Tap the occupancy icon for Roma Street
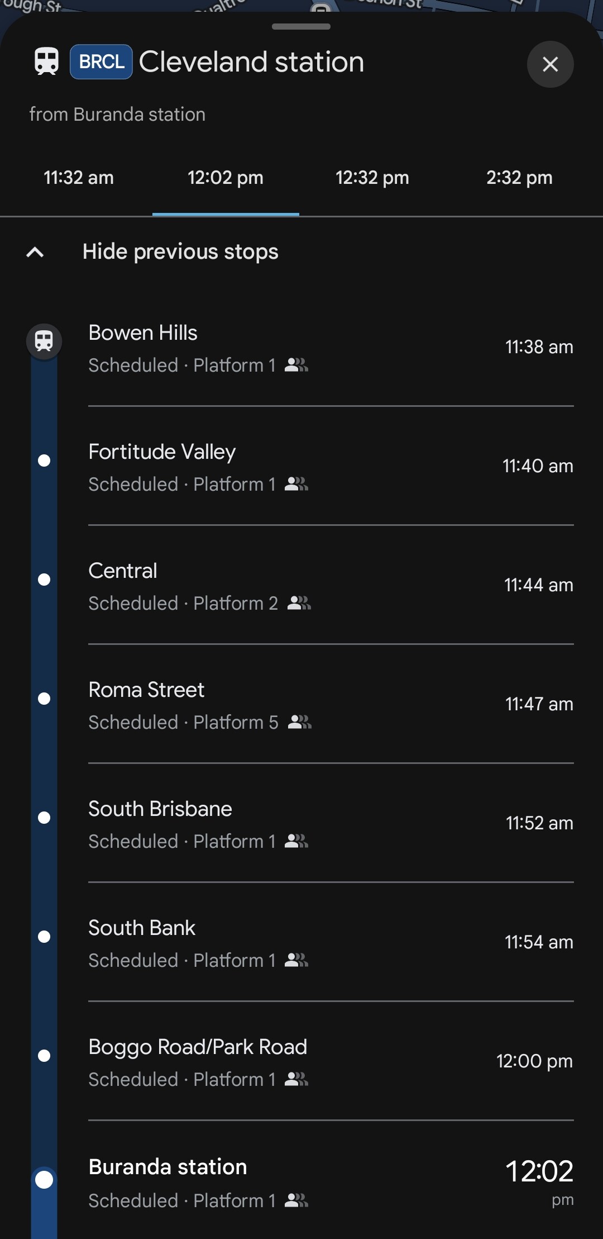This screenshot has height=1239, width=603. coord(299,722)
